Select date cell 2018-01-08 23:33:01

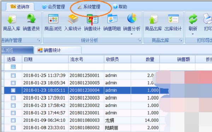(45, 128)
